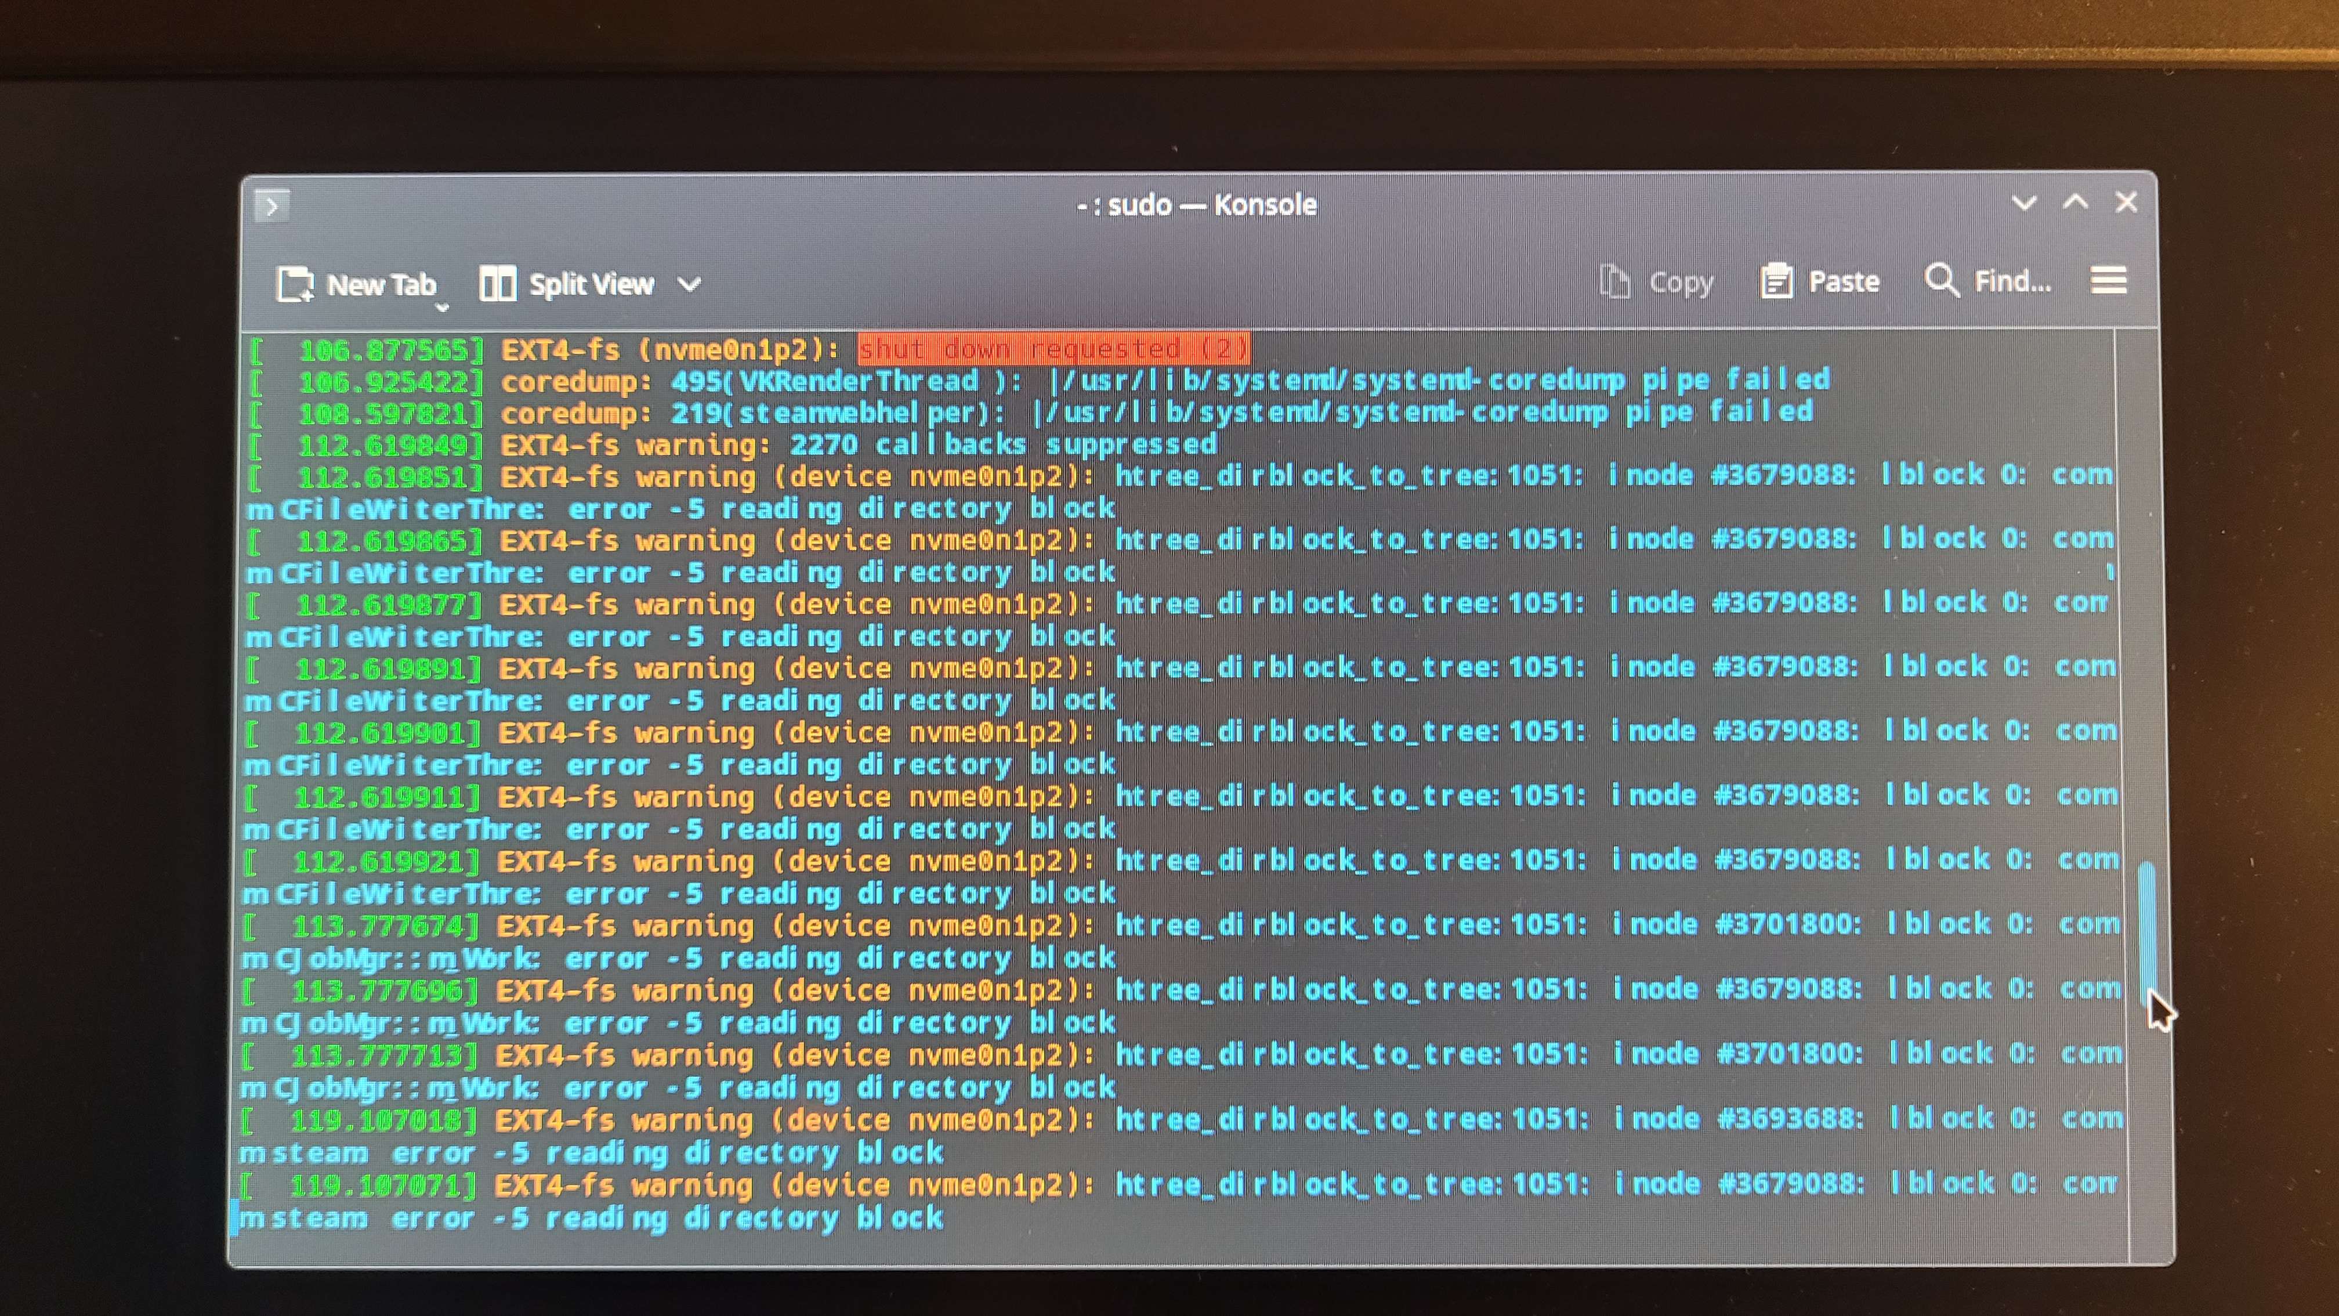Click the highlighted shut down requested text

(1053, 349)
